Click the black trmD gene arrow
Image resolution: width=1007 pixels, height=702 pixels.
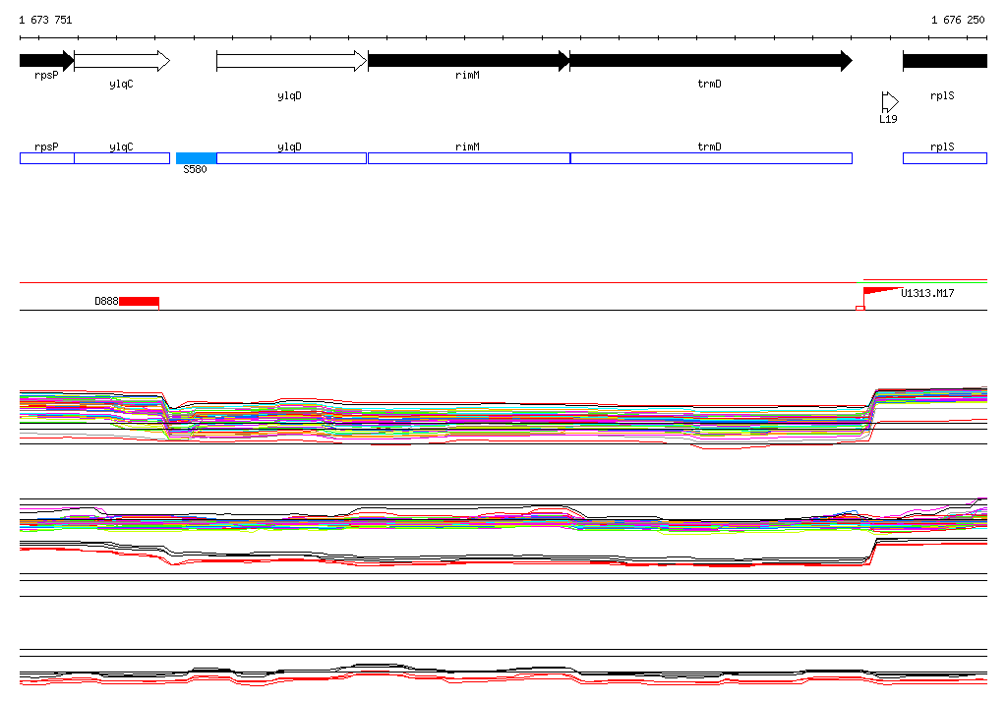click(x=710, y=61)
